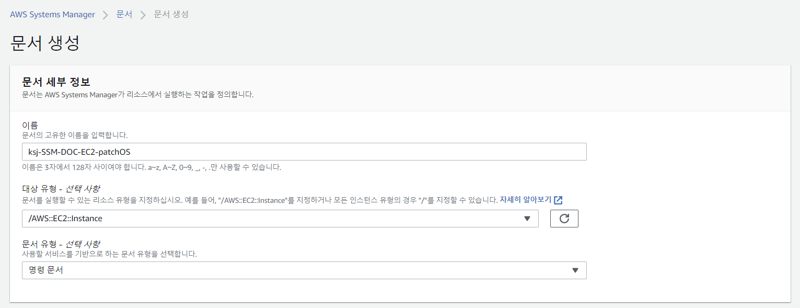
Task: Click the refresh icon beside the target type dropdown
Action: pos(564,219)
